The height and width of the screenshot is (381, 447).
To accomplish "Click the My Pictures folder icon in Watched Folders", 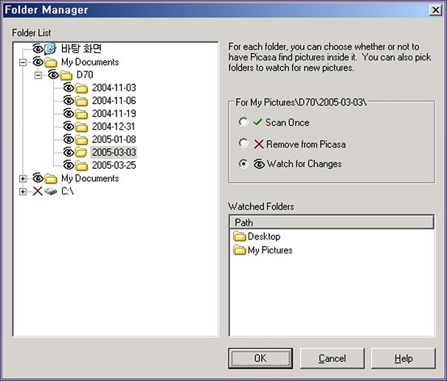I will (x=239, y=251).
